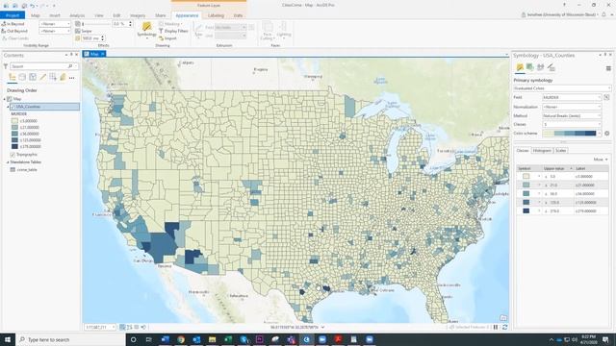
Task: Click the ≤21.0 class label cell
Action: tap(591, 185)
